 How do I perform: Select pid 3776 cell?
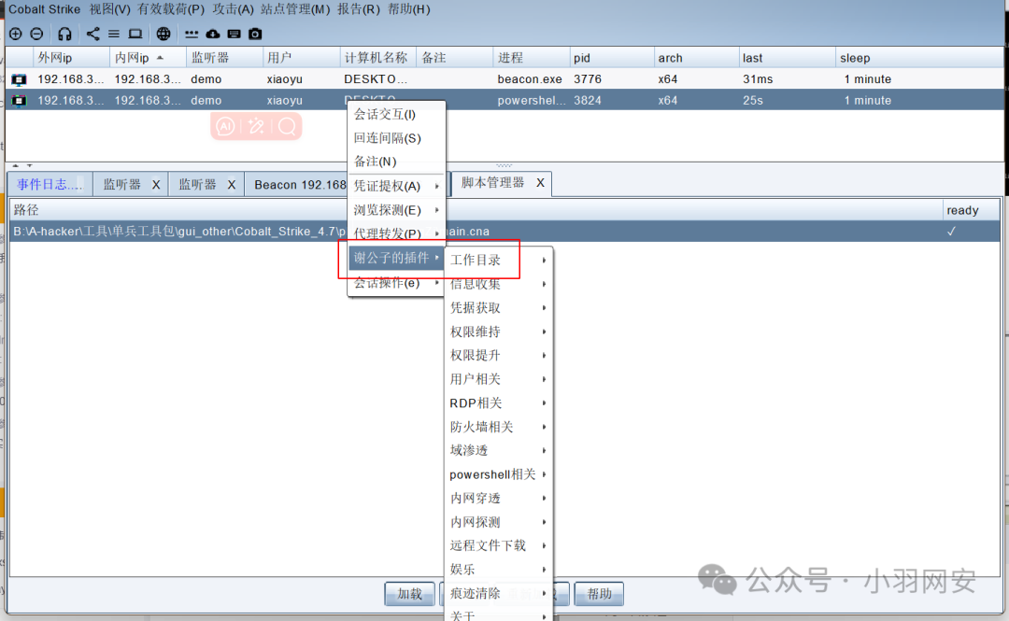coord(611,79)
